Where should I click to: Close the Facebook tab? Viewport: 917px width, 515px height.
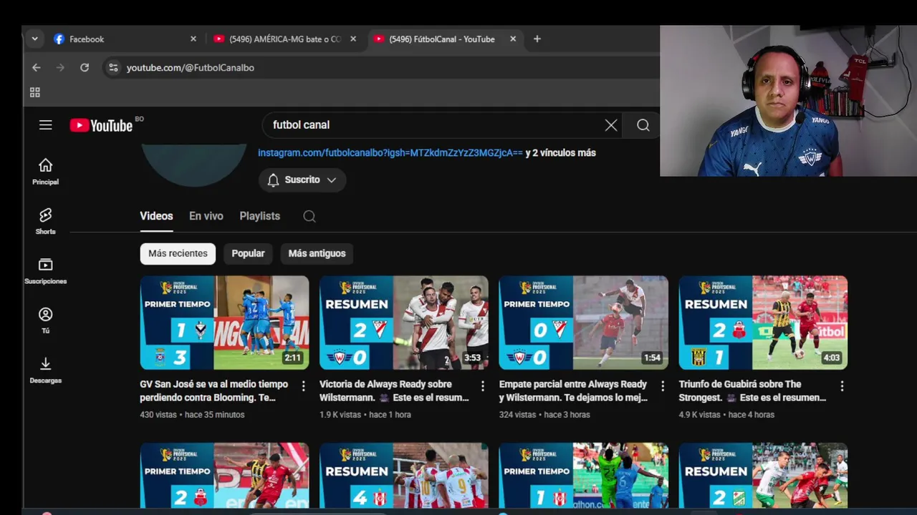(x=193, y=39)
